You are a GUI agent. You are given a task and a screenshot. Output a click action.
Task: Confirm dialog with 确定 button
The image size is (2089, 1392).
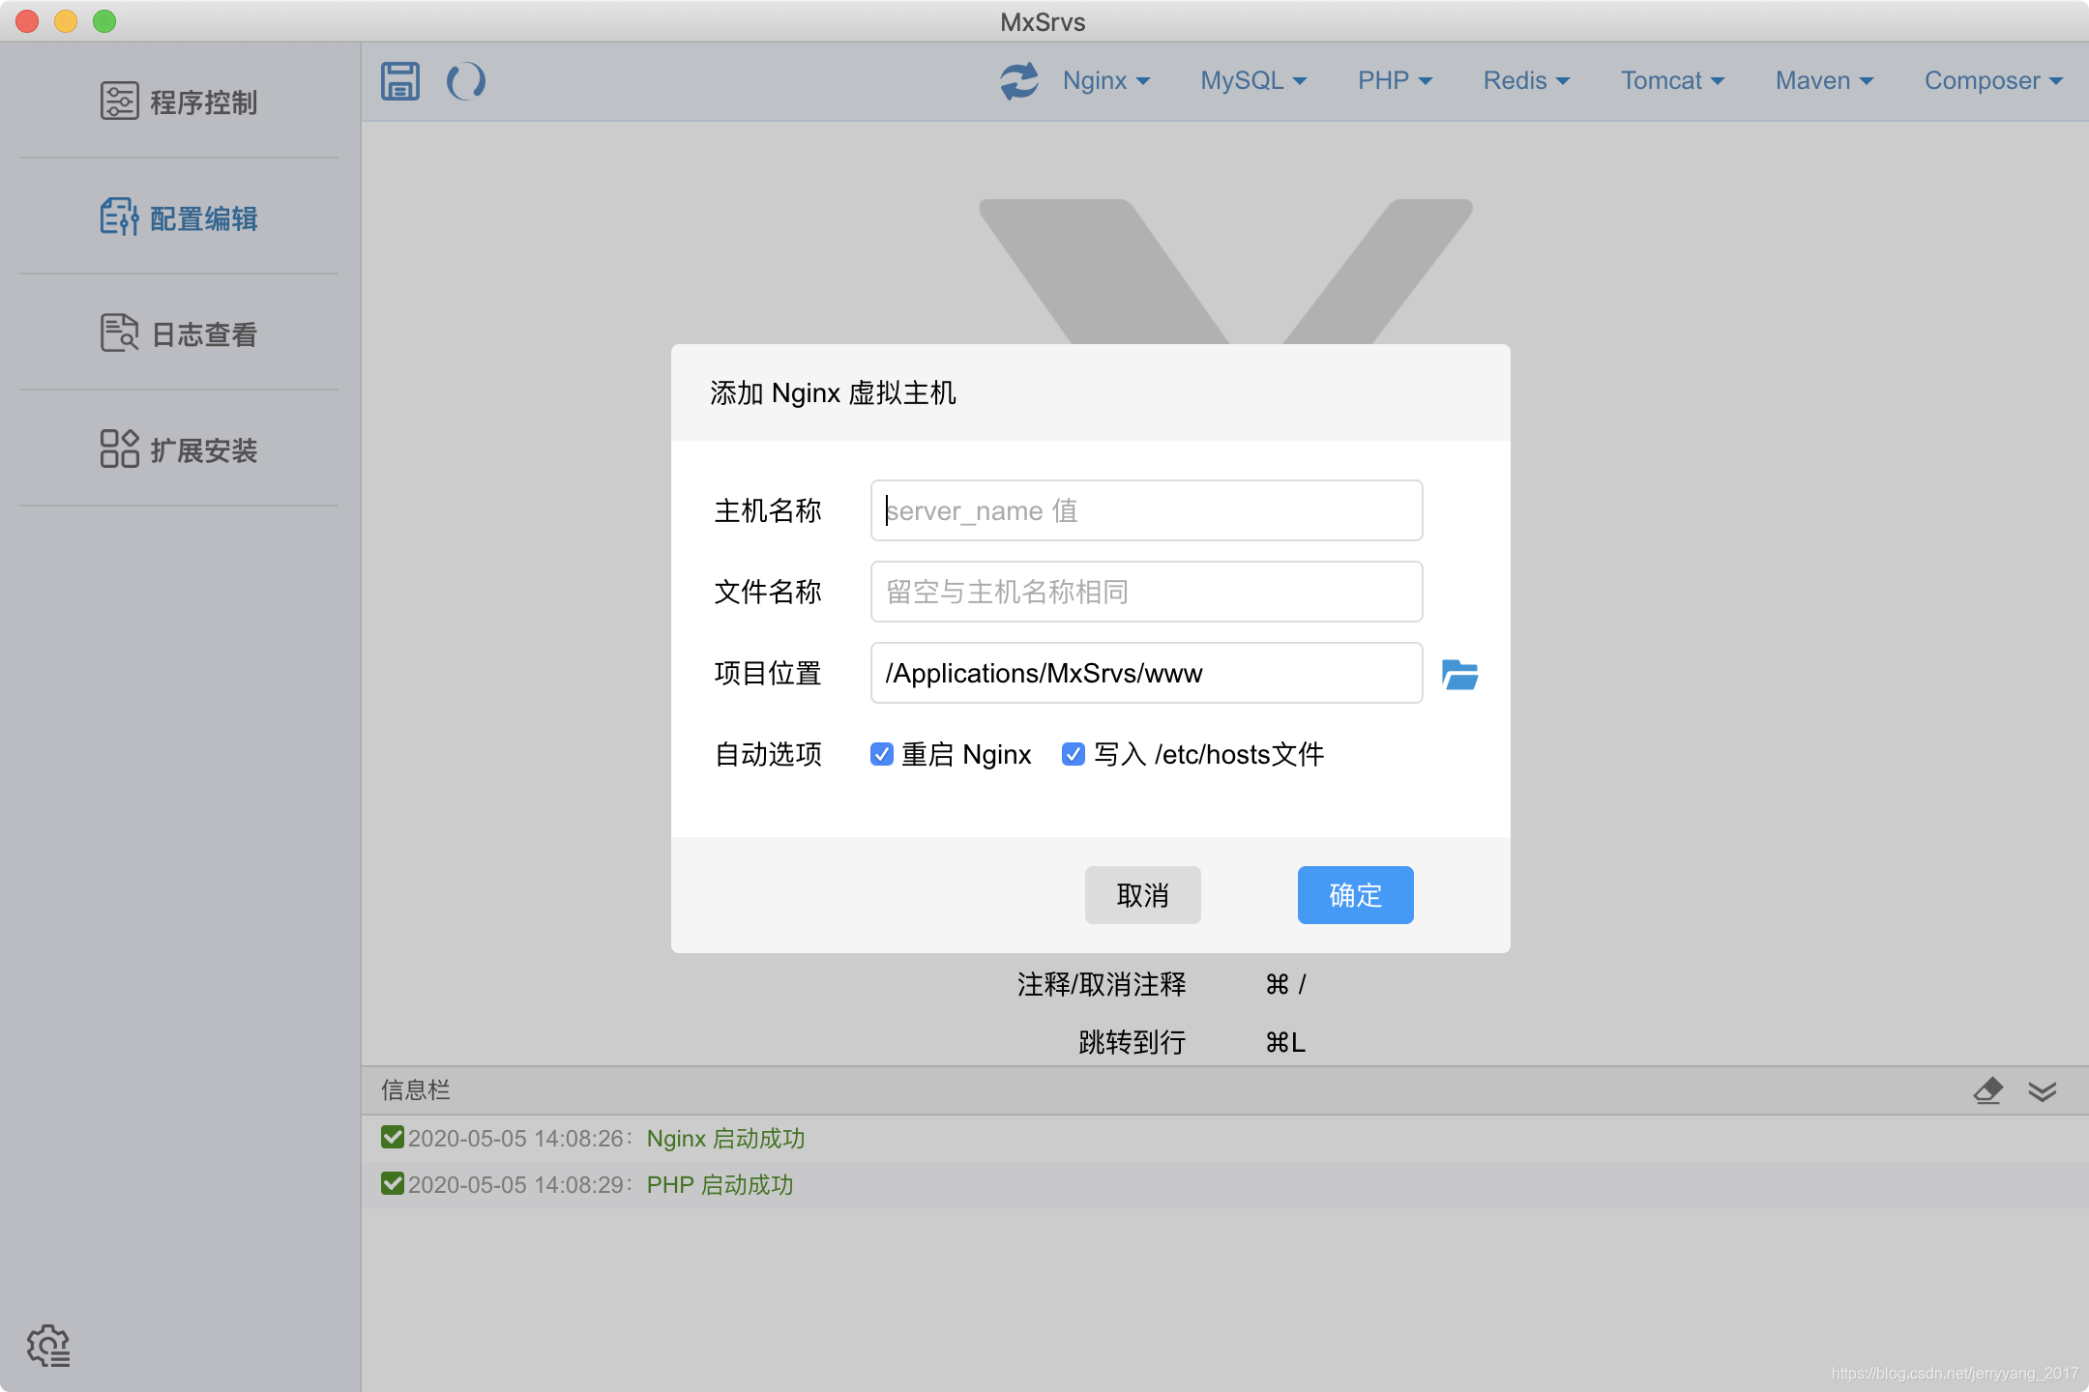[1355, 895]
